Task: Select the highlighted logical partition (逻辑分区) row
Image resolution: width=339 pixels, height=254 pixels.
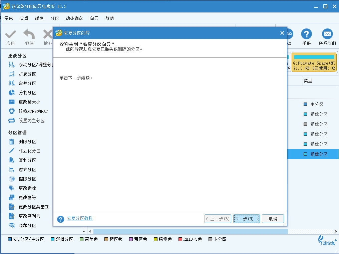Action: pos(313,154)
